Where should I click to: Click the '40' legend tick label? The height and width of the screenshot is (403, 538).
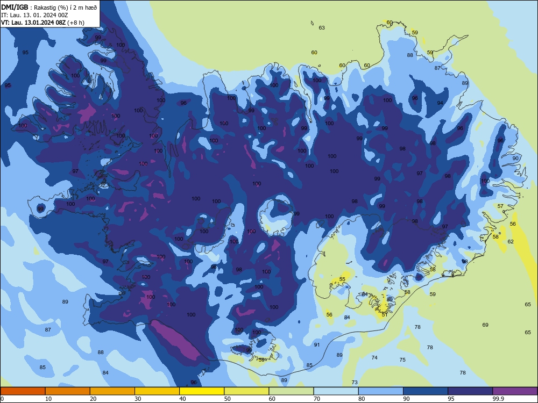pyautogui.click(x=182, y=399)
